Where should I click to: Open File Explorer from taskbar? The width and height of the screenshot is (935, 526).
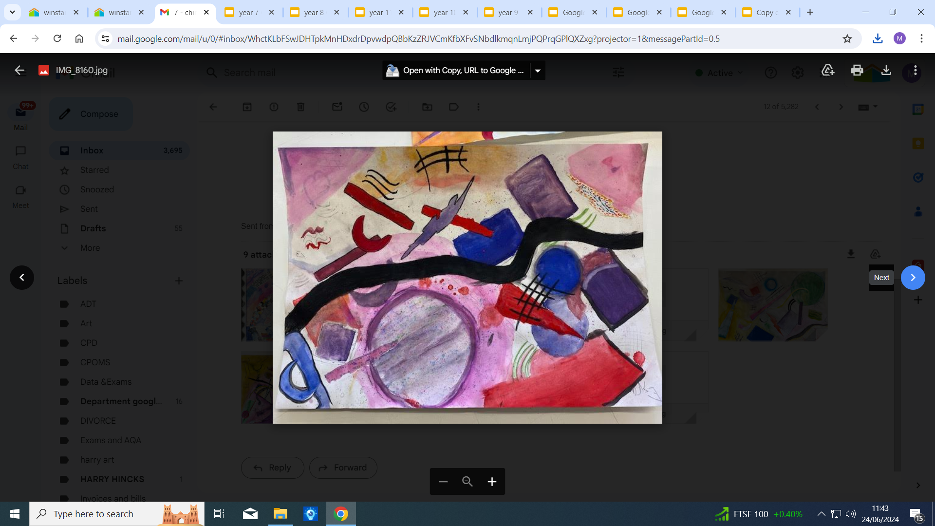coord(280,514)
